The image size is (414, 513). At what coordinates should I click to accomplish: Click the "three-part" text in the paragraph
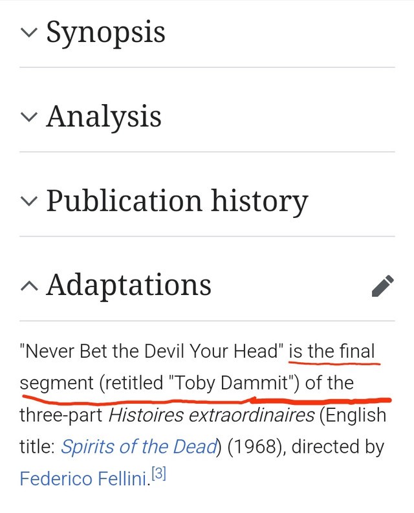point(61,415)
